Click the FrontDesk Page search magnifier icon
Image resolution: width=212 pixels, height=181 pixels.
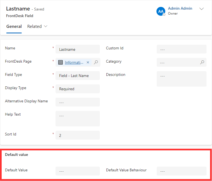click(96, 62)
